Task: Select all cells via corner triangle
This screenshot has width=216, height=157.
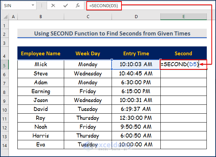Action: coord(5,17)
